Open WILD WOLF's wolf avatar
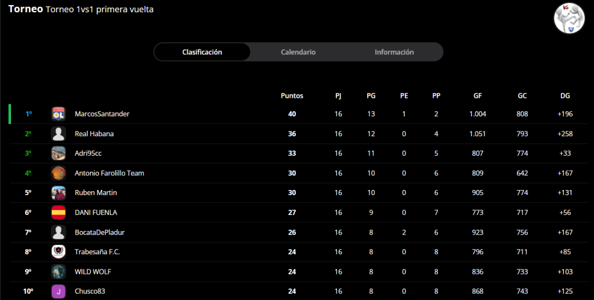594x300 pixels. [x=59, y=272]
